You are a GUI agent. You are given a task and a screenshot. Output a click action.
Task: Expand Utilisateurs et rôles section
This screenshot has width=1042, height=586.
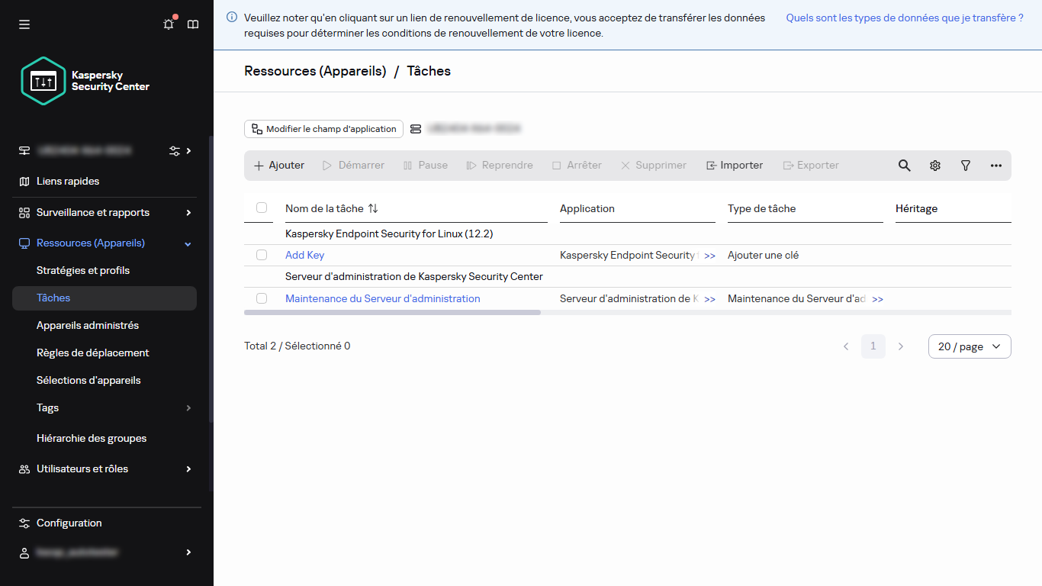pyautogui.click(x=188, y=469)
